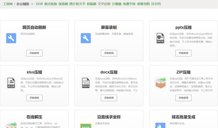Open 思维导图 link
The image size is (218, 128).
[x=143, y=4]
